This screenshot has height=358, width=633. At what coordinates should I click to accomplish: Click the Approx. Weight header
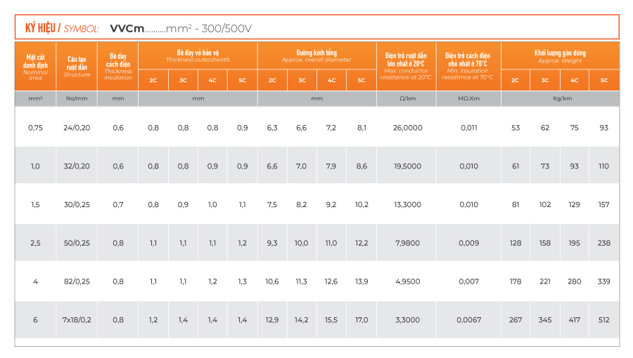(560, 55)
